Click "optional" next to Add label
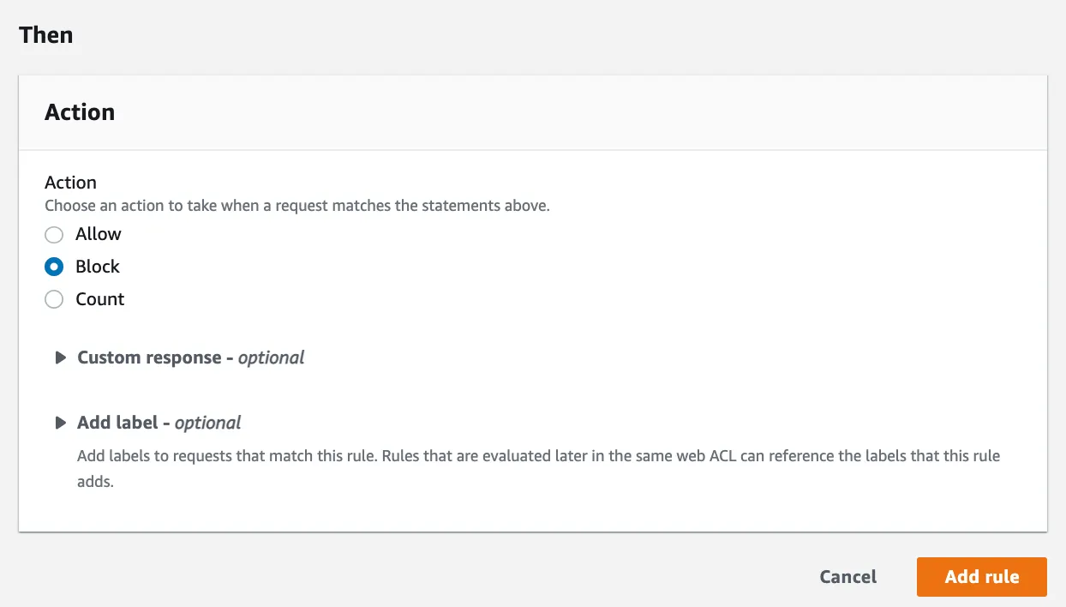 tap(208, 423)
